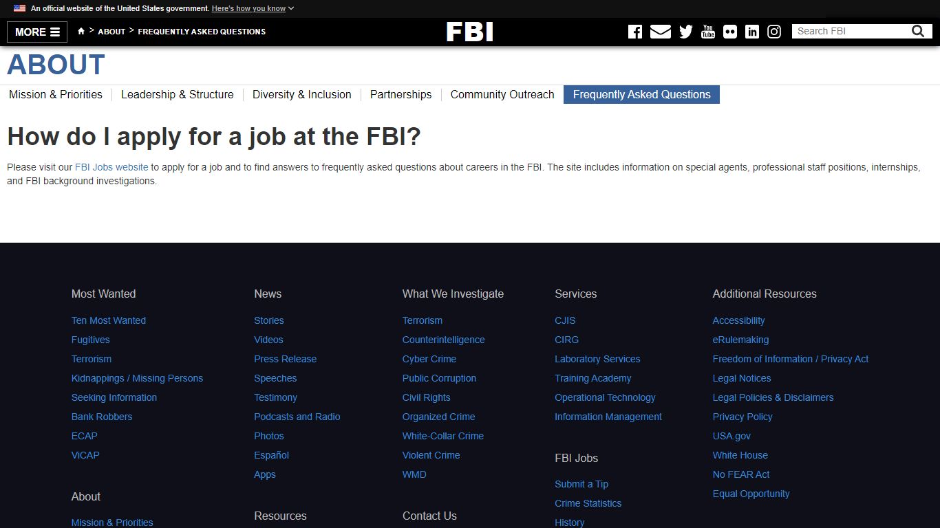Open Videos under News
Screen dimensions: 940x528
pos(268,340)
